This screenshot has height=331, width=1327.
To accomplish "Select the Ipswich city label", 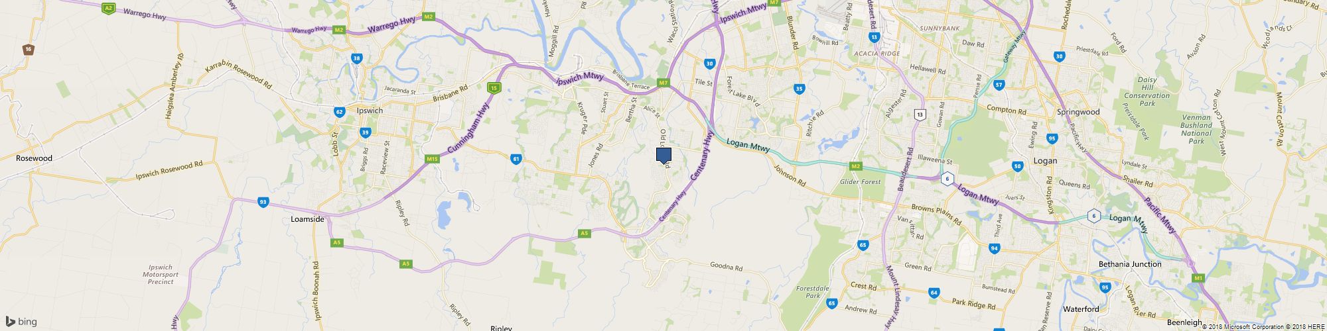I will click(x=370, y=111).
